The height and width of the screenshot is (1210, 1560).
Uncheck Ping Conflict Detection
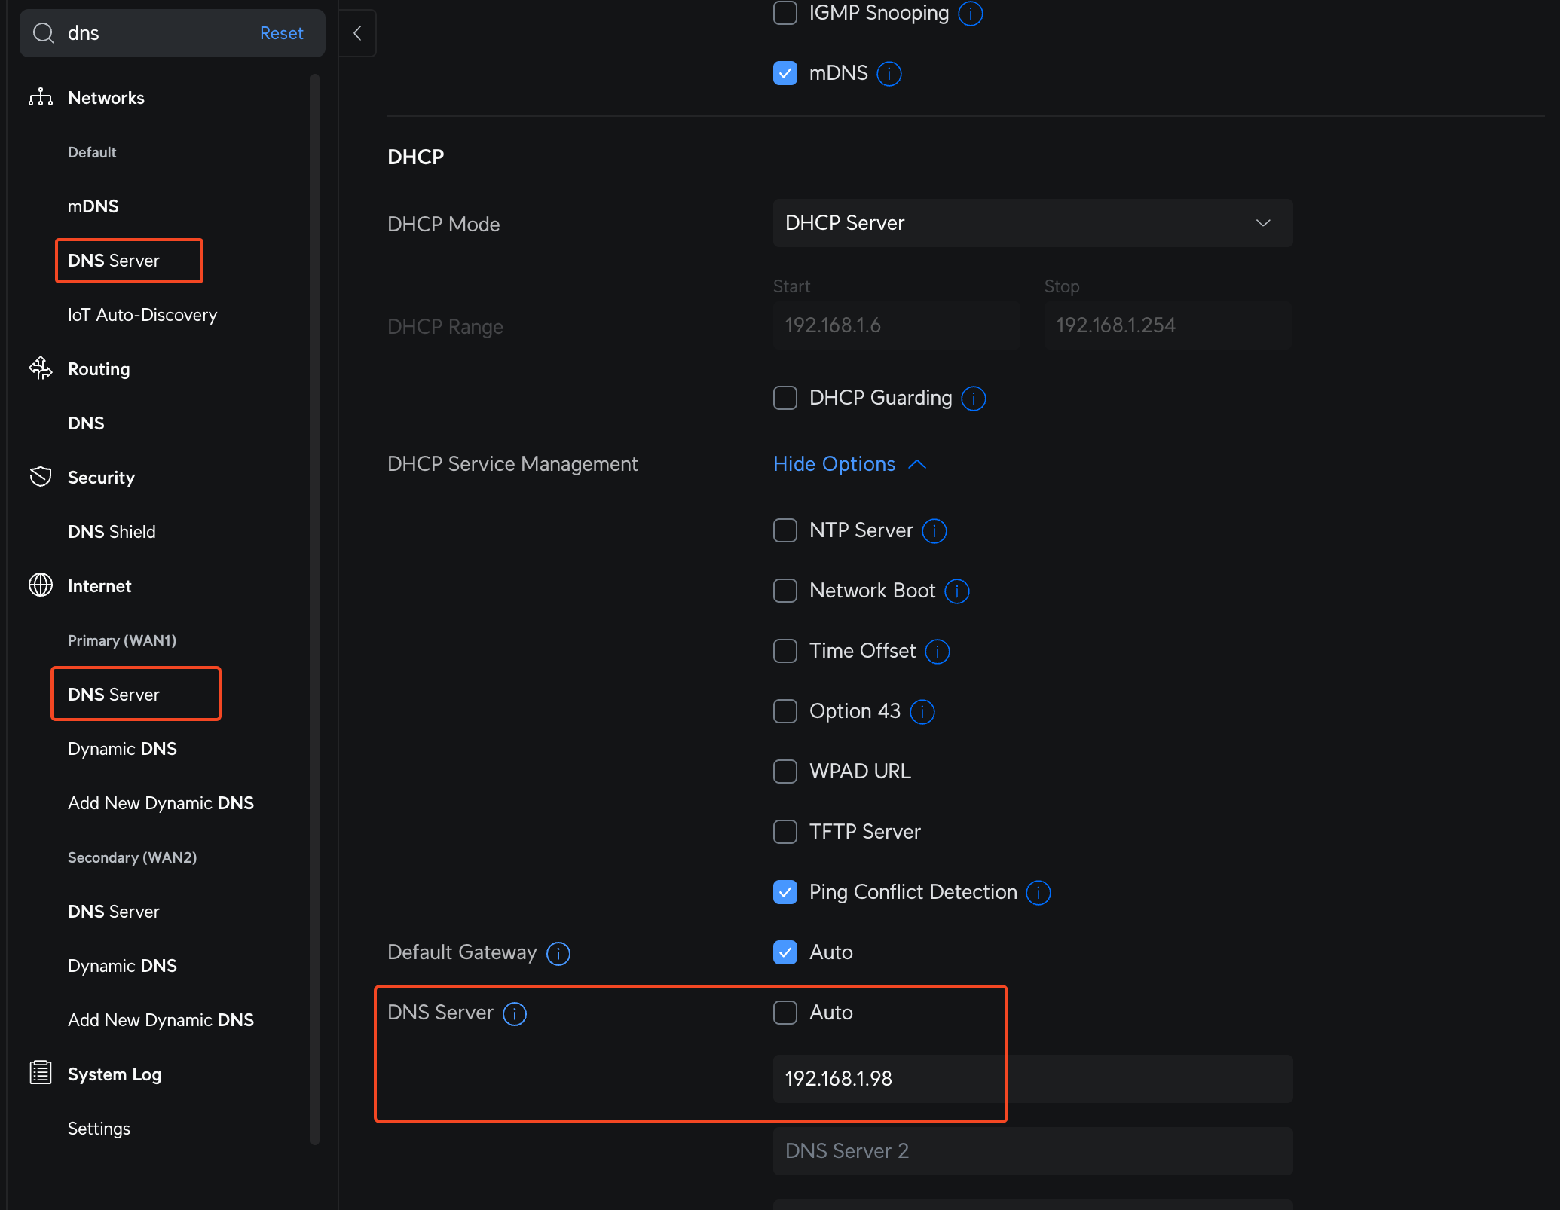point(785,892)
